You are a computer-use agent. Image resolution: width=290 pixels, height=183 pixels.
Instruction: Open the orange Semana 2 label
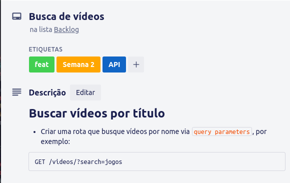click(78, 64)
